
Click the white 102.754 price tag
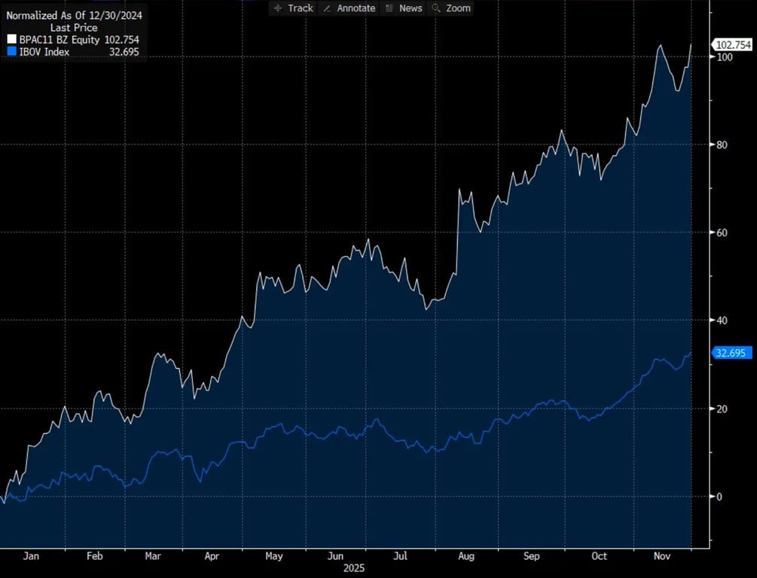[x=731, y=45]
